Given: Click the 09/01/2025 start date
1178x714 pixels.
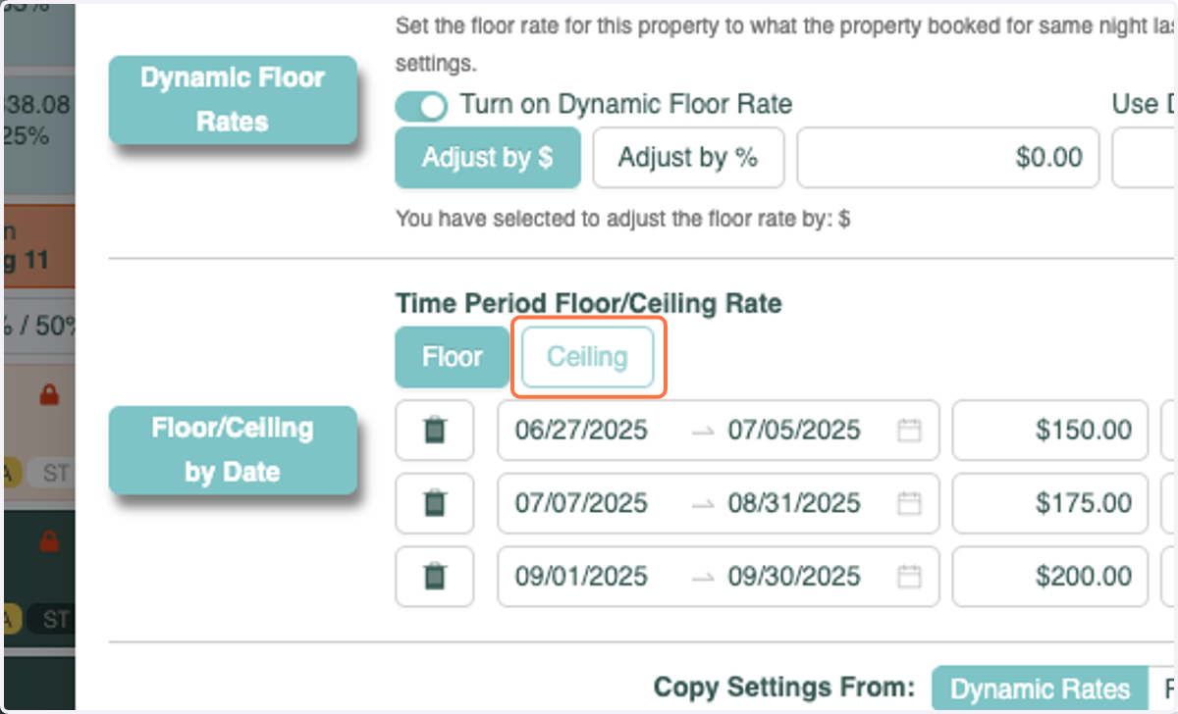Looking at the screenshot, I should (x=581, y=577).
